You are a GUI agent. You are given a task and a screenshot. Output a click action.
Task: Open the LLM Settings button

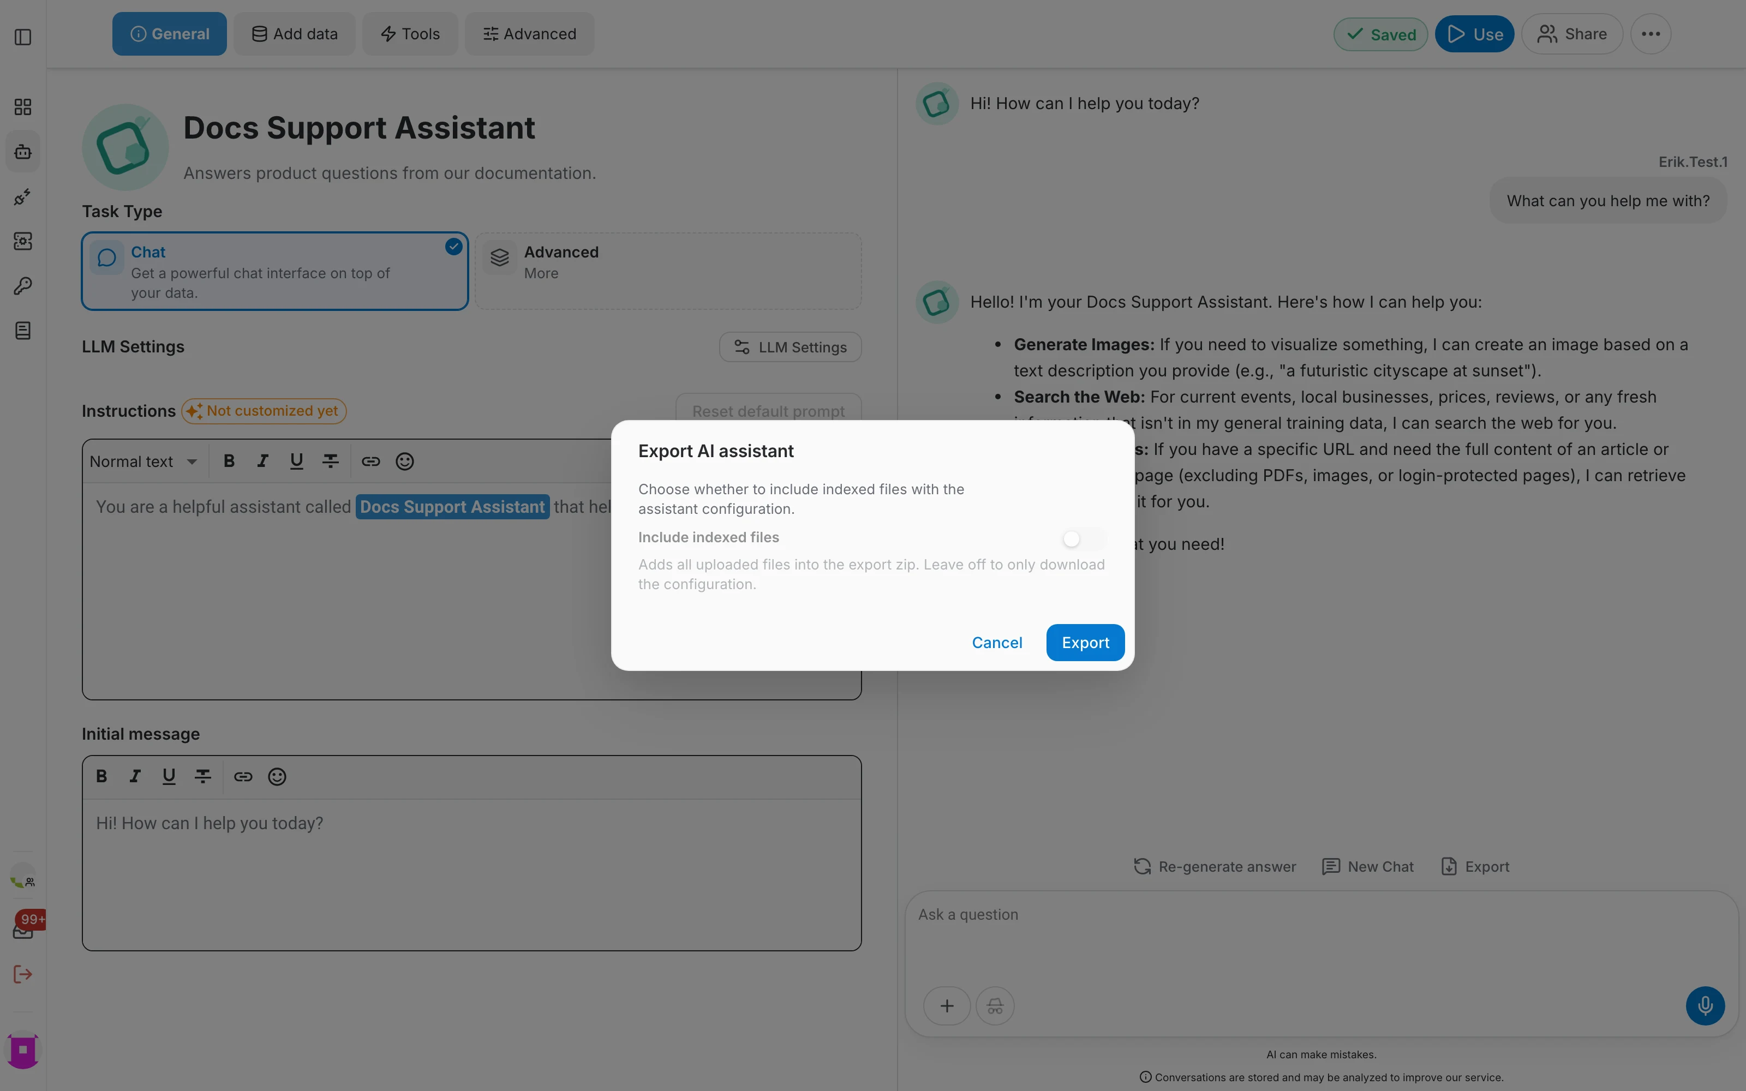790,347
